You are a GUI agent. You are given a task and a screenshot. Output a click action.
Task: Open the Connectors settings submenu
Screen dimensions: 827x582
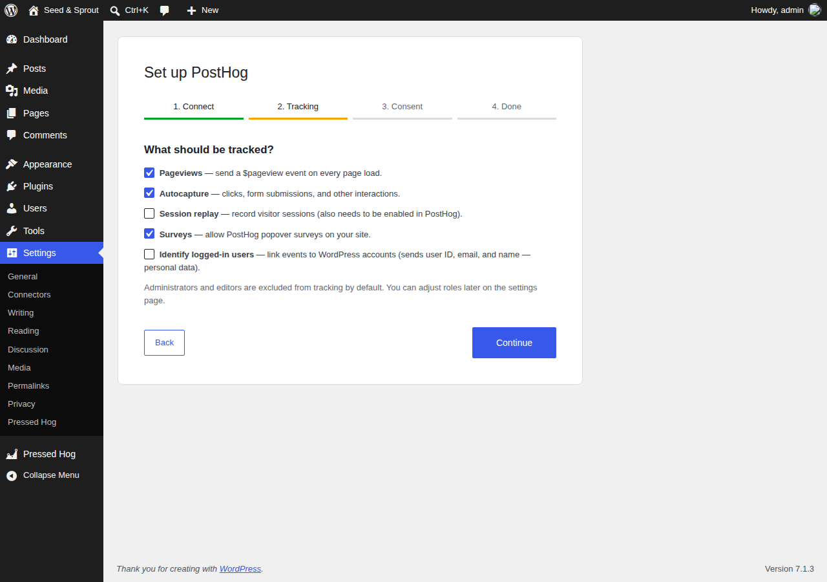coord(29,294)
